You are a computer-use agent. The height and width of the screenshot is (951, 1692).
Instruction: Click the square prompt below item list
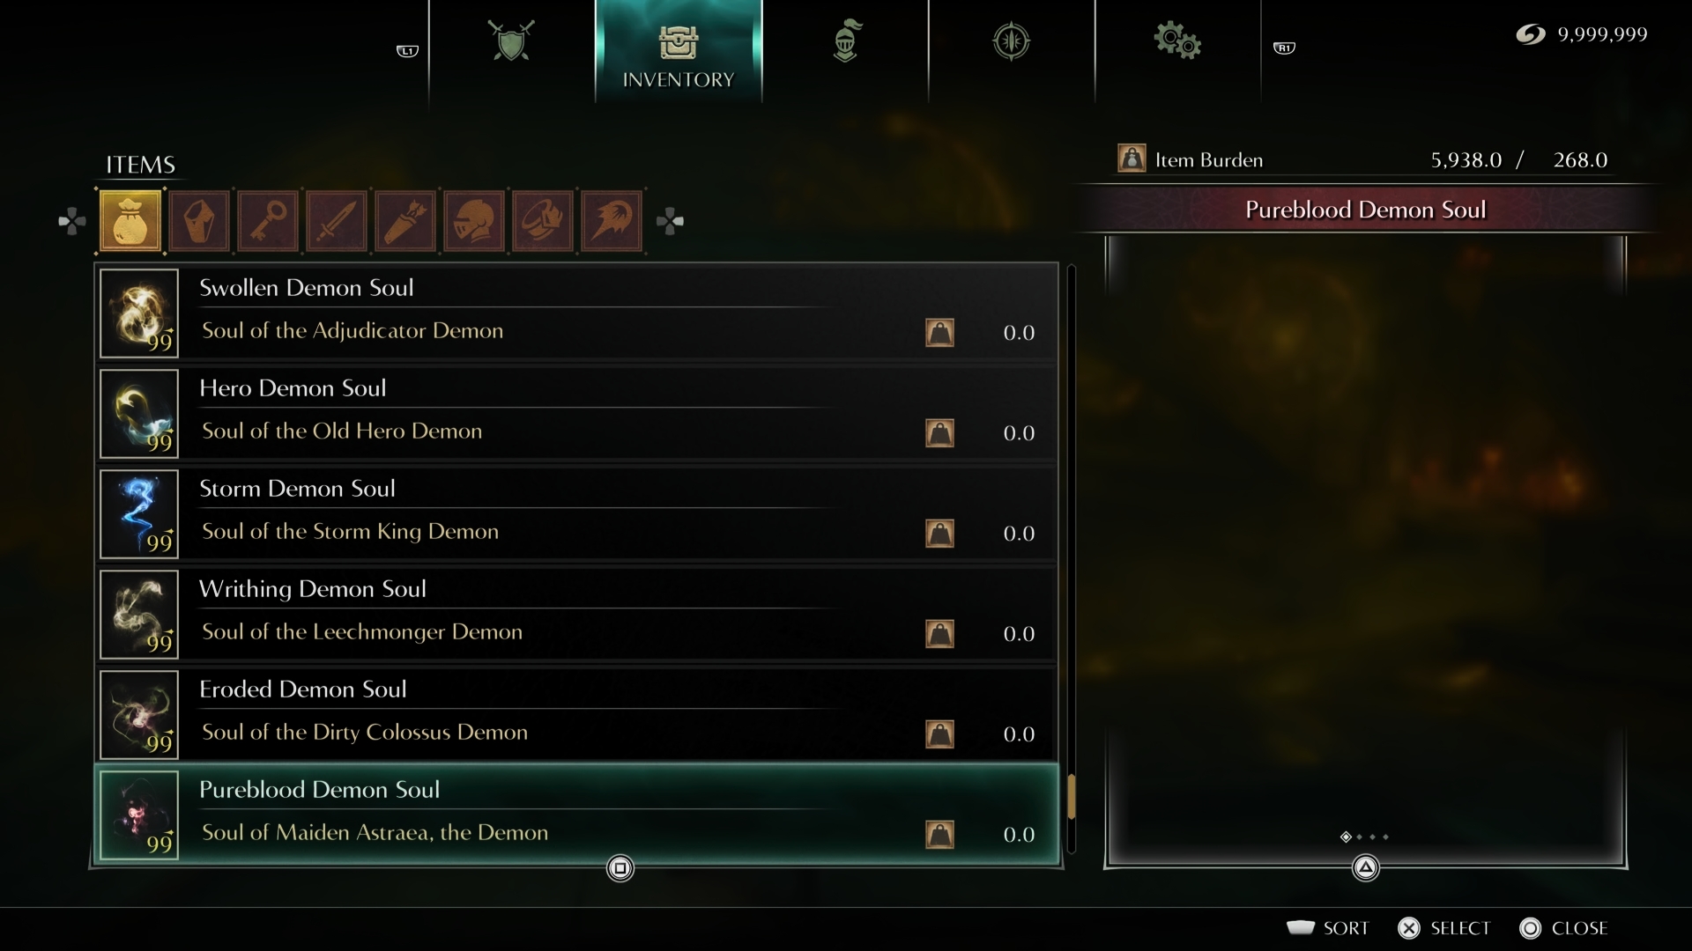point(620,868)
